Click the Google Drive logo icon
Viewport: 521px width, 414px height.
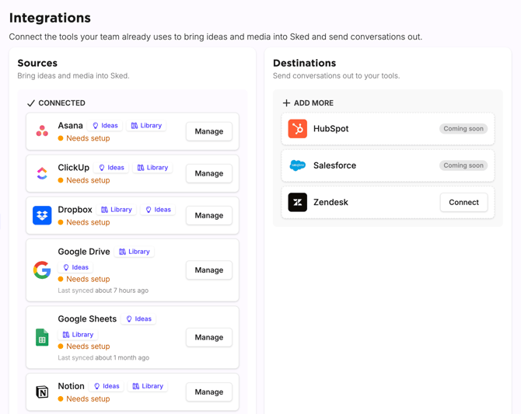click(42, 270)
